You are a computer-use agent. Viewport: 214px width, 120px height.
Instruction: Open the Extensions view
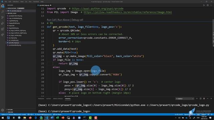click(3, 29)
